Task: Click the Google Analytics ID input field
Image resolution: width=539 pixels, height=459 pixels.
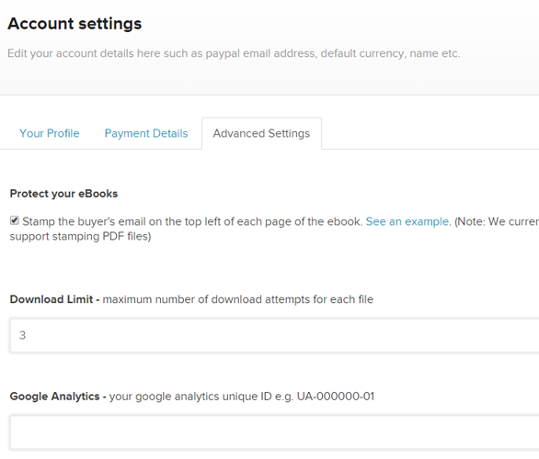Action: 274,432
